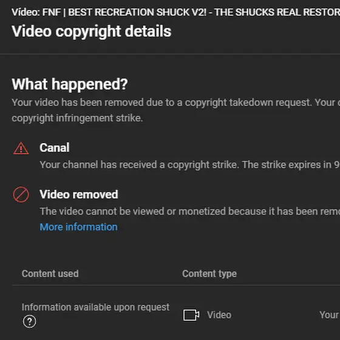Click the Canal strike title
The height and width of the screenshot is (340, 340).
[x=55, y=148]
